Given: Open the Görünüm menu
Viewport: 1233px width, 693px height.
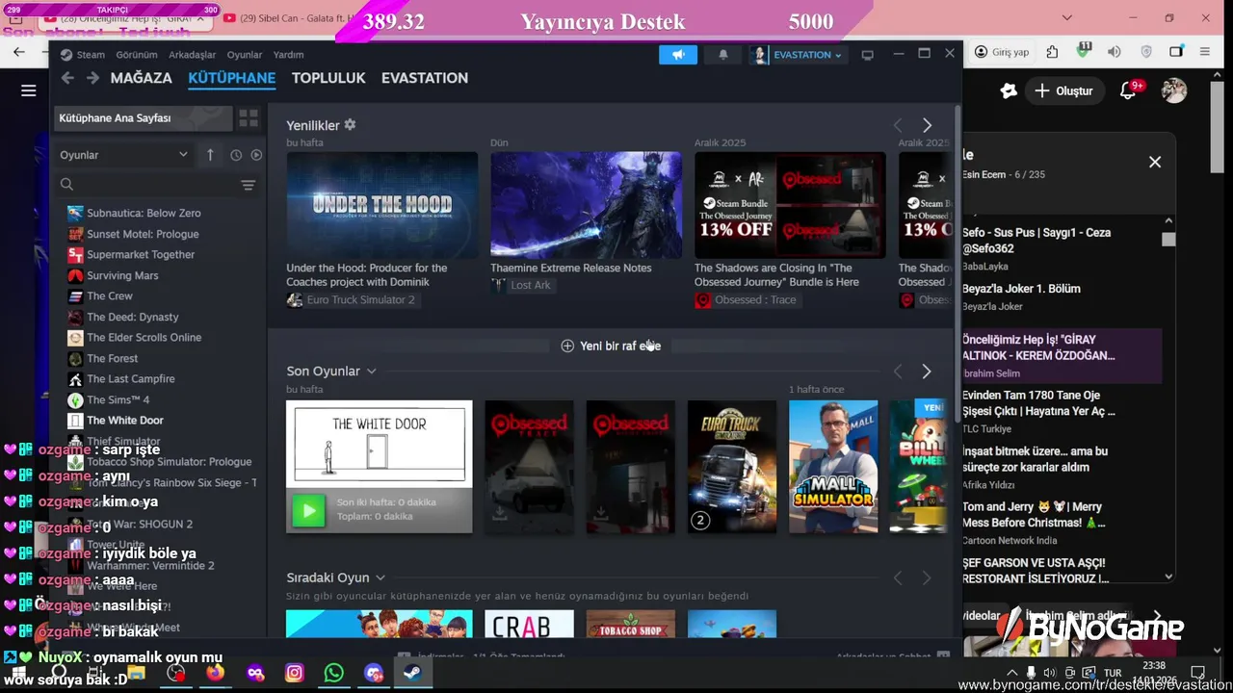Looking at the screenshot, I should point(137,55).
